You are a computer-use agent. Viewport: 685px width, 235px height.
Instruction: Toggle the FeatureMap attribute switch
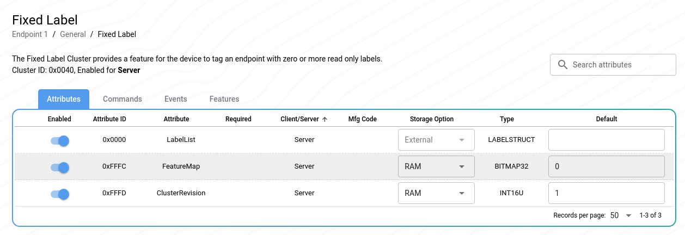click(x=60, y=168)
